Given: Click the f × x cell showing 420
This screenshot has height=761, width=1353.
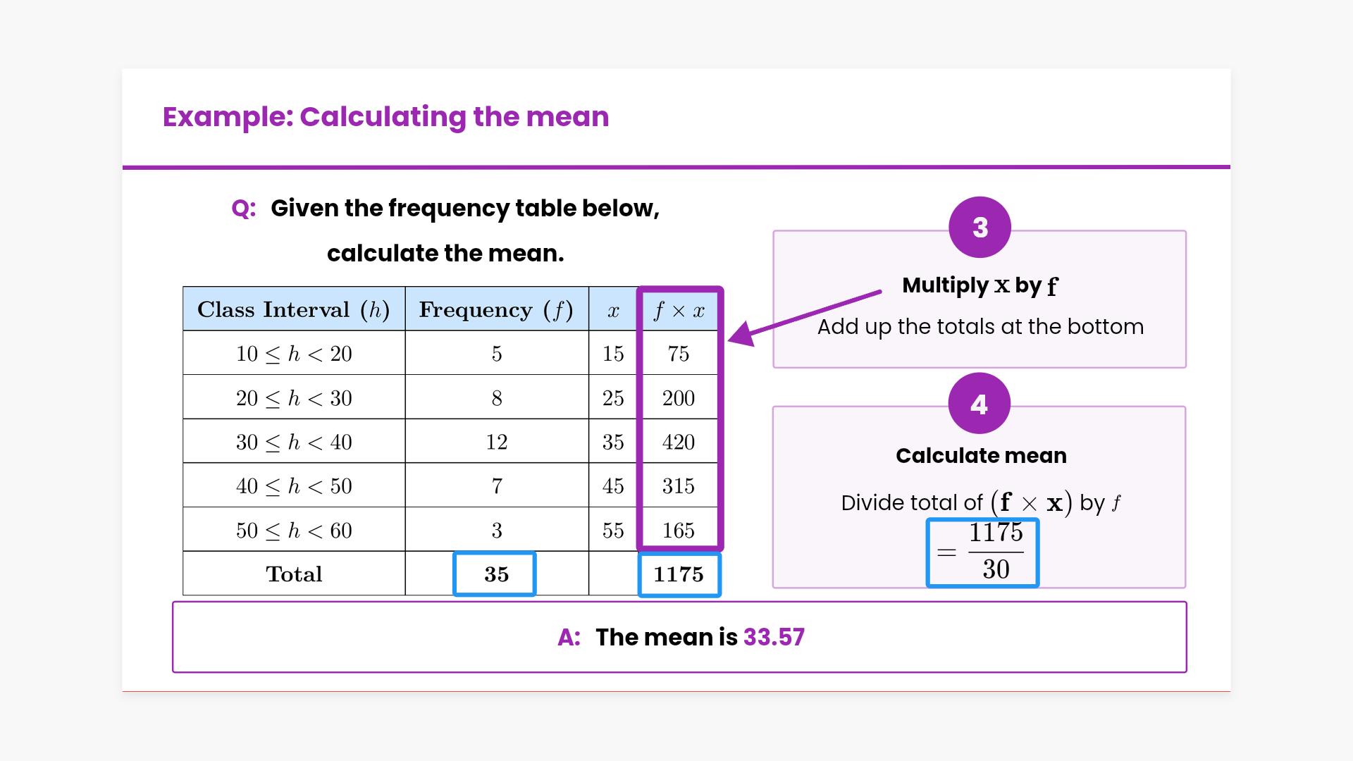Looking at the screenshot, I should [x=679, y=442].
